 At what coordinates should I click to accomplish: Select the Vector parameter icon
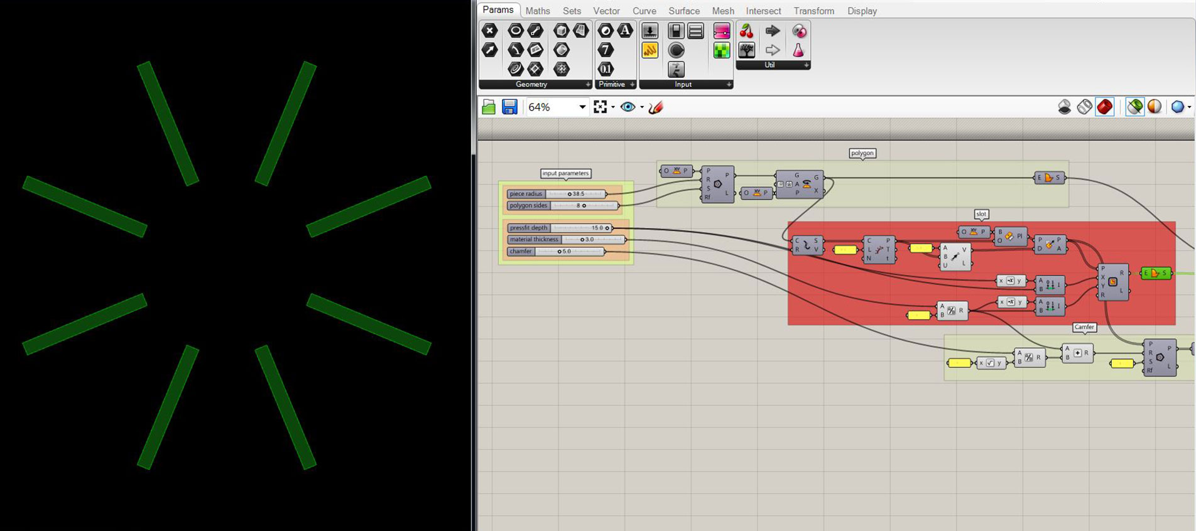coord(490,50)
